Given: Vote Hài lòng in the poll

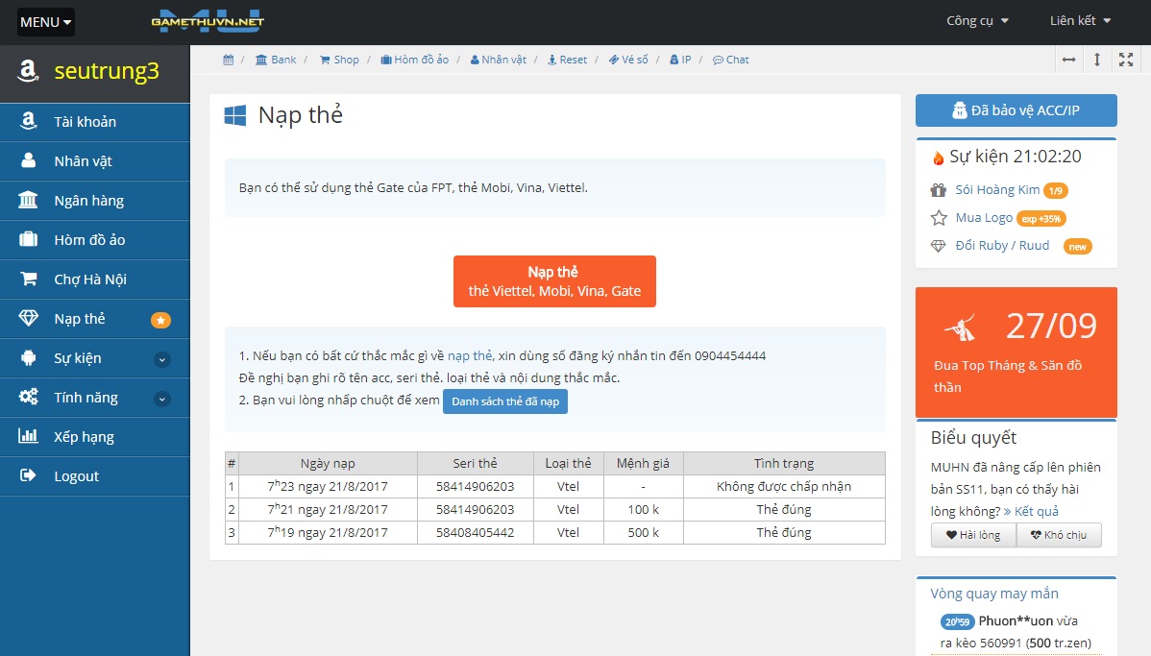Looking at the screenshot, I should point(973,535).
